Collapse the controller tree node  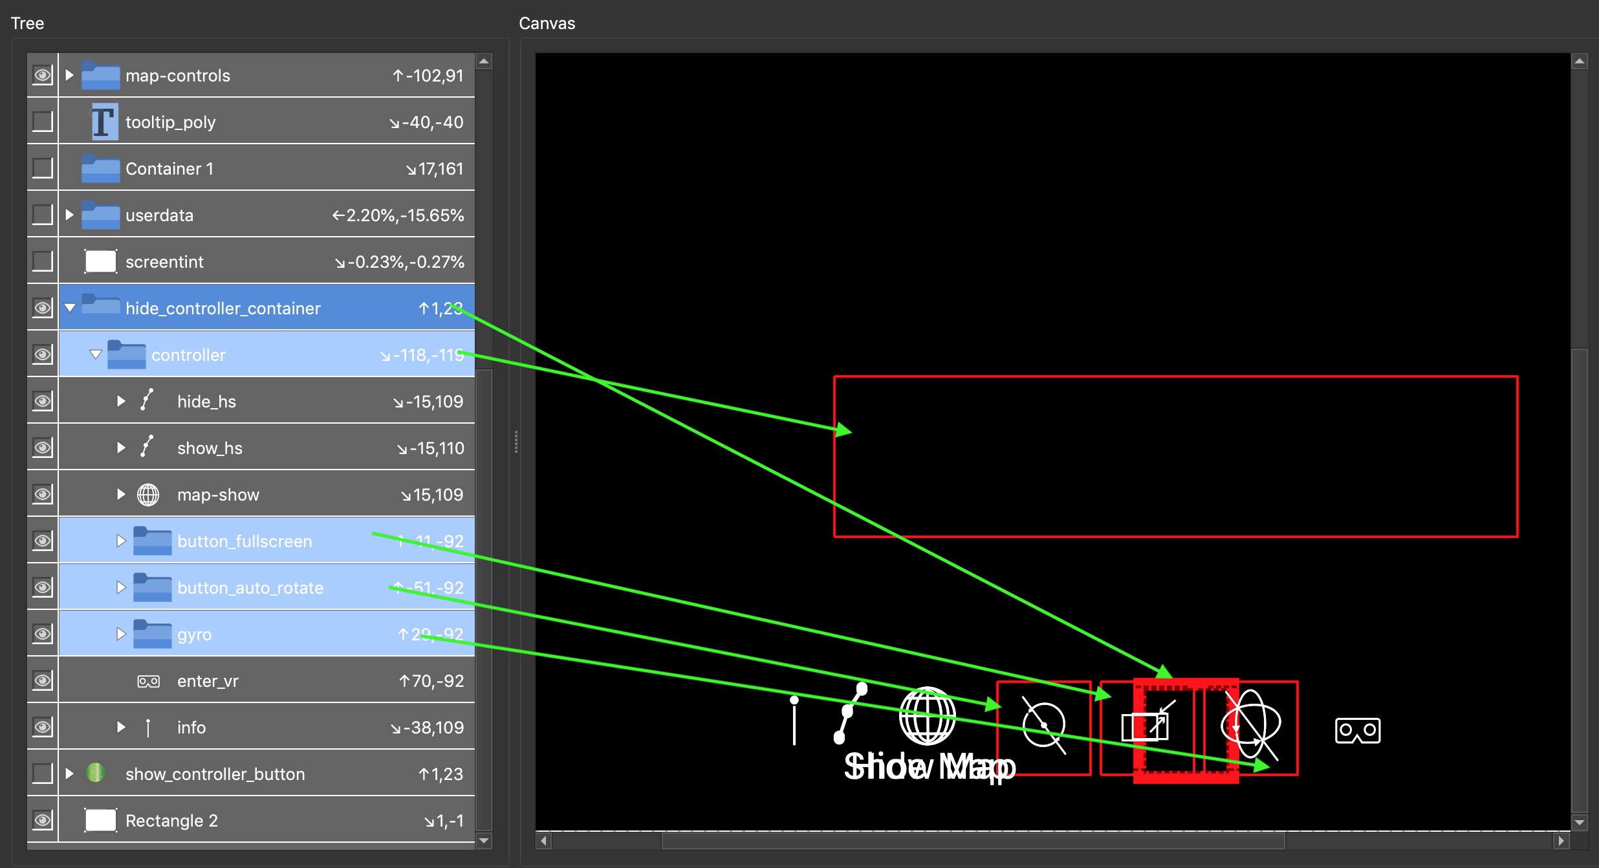click(x=96, y=354)
